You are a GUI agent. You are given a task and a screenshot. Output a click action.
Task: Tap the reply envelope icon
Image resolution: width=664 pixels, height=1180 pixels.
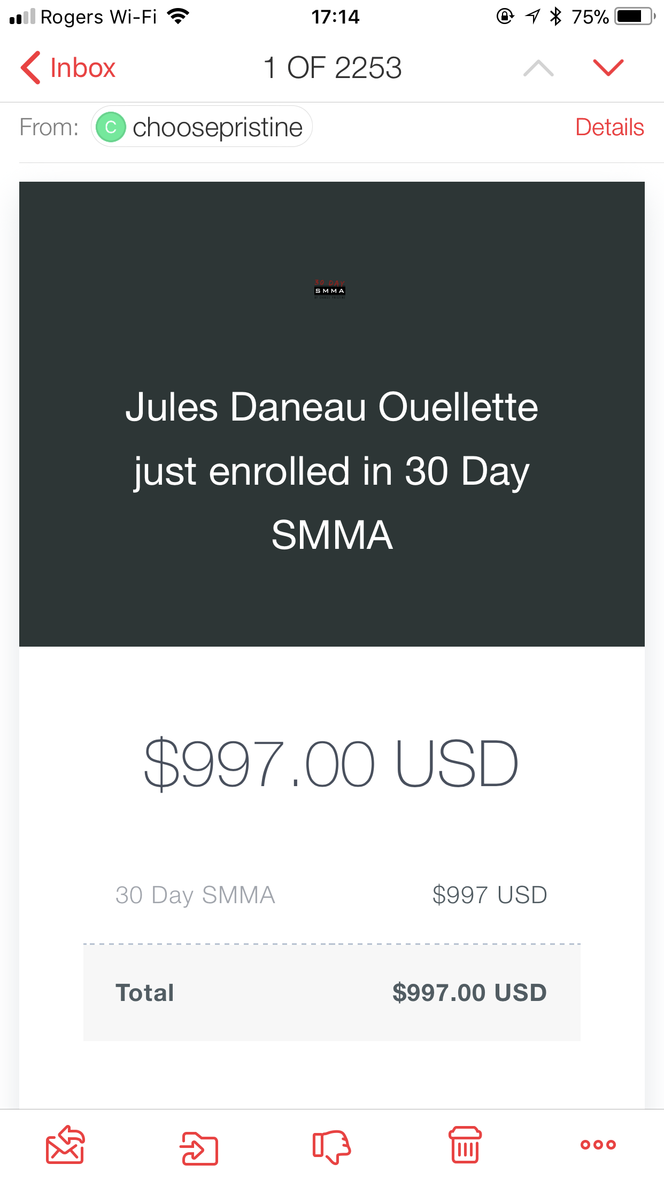[x=65, y=1145]
